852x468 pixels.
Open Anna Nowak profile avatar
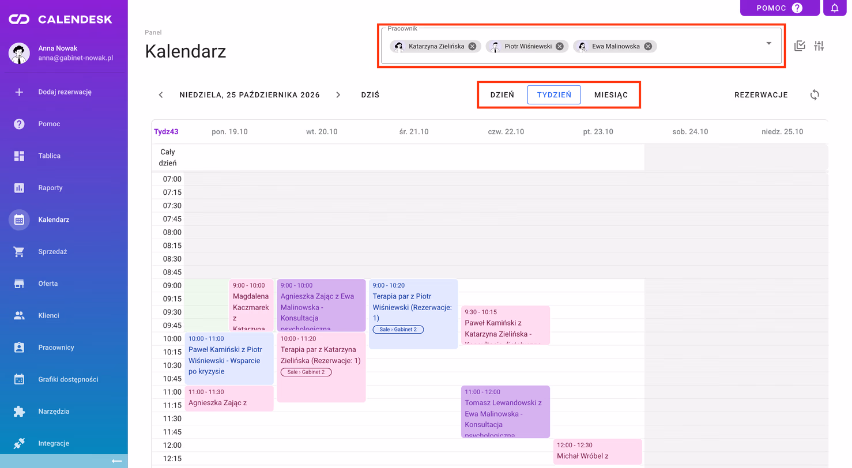pyautogui.click(x=19, y=53)
